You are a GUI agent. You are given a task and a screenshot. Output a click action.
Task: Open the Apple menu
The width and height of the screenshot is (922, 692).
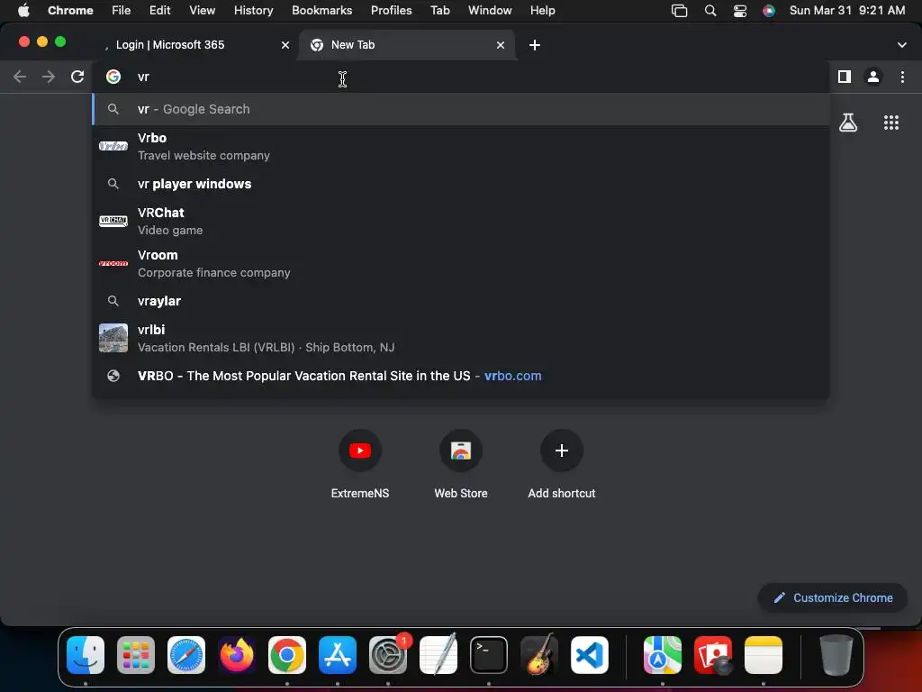tap(23, 10)
